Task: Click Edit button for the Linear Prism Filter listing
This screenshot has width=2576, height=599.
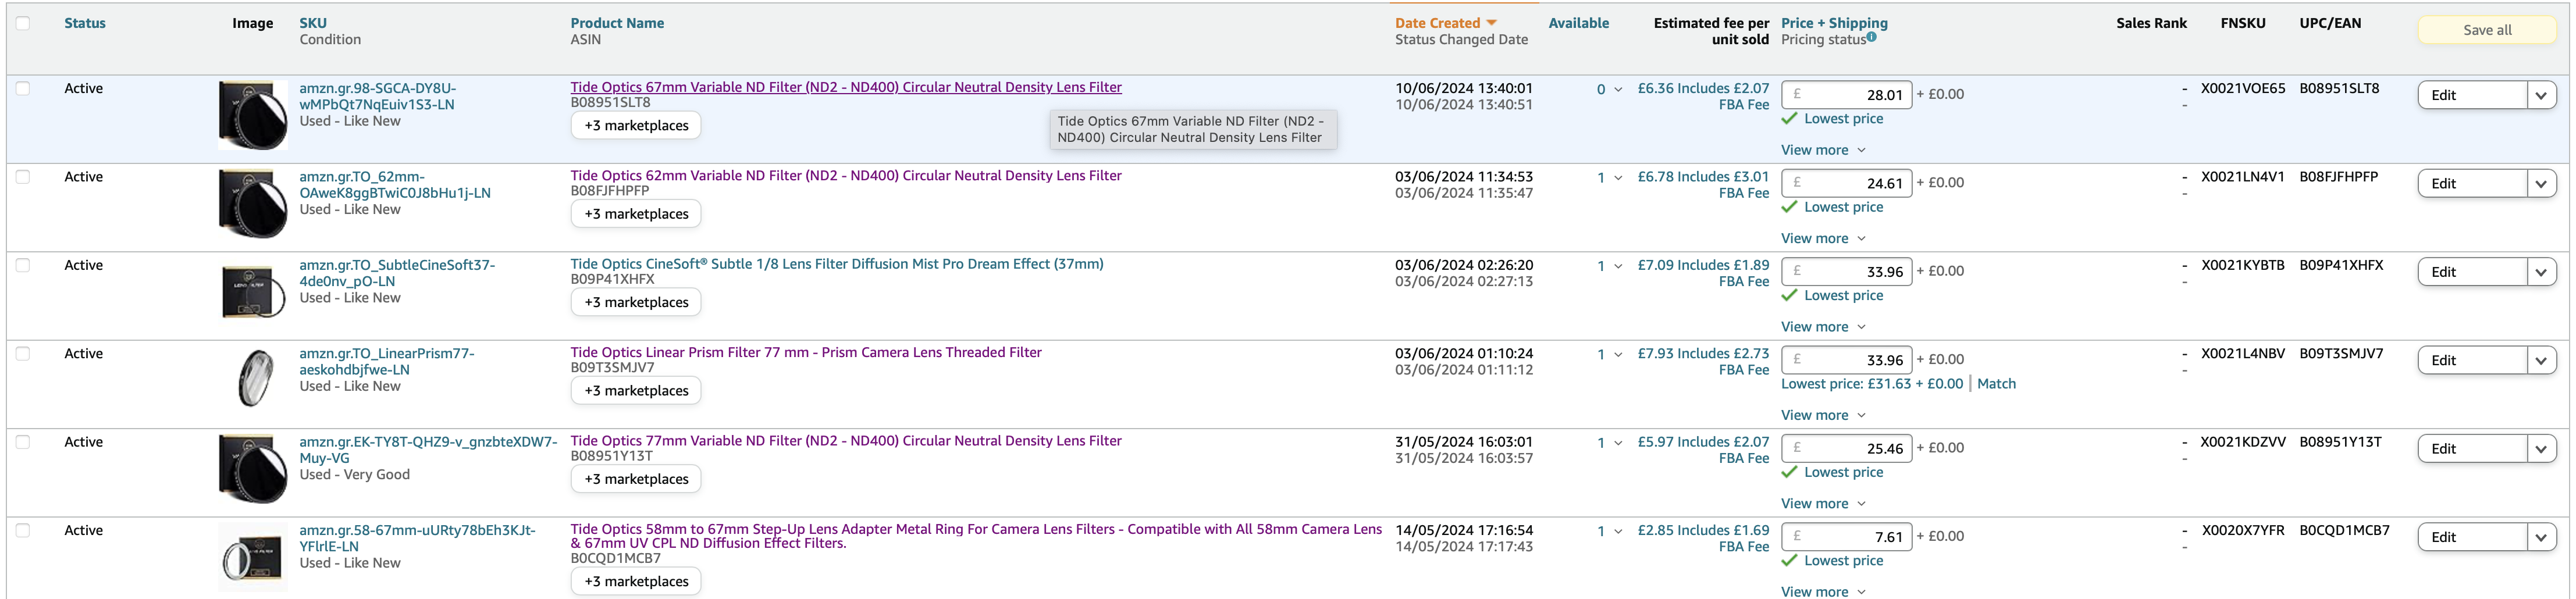Action: point(2472,361)
